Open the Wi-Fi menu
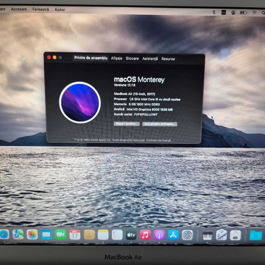Image resolution: width=265 pixels, height=265 pixels. (x=254, y=12)
